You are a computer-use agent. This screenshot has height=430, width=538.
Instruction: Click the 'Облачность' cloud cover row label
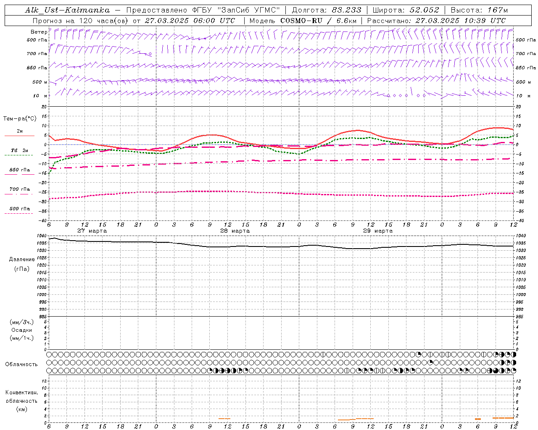pos(21,364)
